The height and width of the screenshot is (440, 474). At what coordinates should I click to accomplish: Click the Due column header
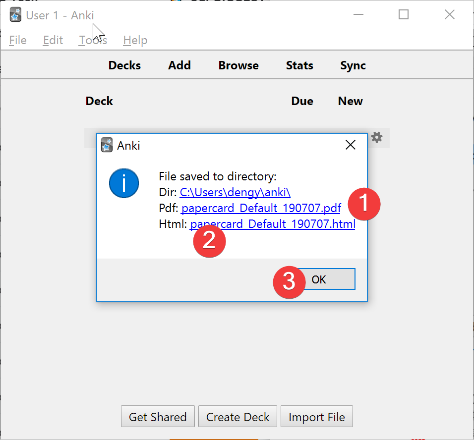tap(302, 101)
